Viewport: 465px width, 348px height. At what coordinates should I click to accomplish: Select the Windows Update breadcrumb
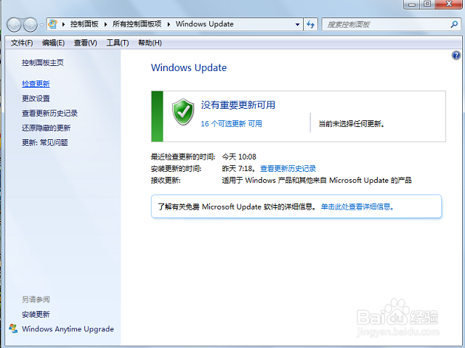pos(205,24)
